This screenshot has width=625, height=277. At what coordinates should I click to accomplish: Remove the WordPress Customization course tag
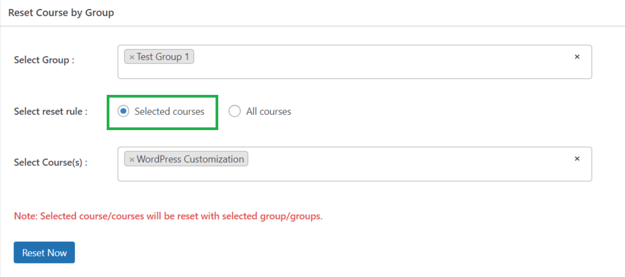point(132,160)
